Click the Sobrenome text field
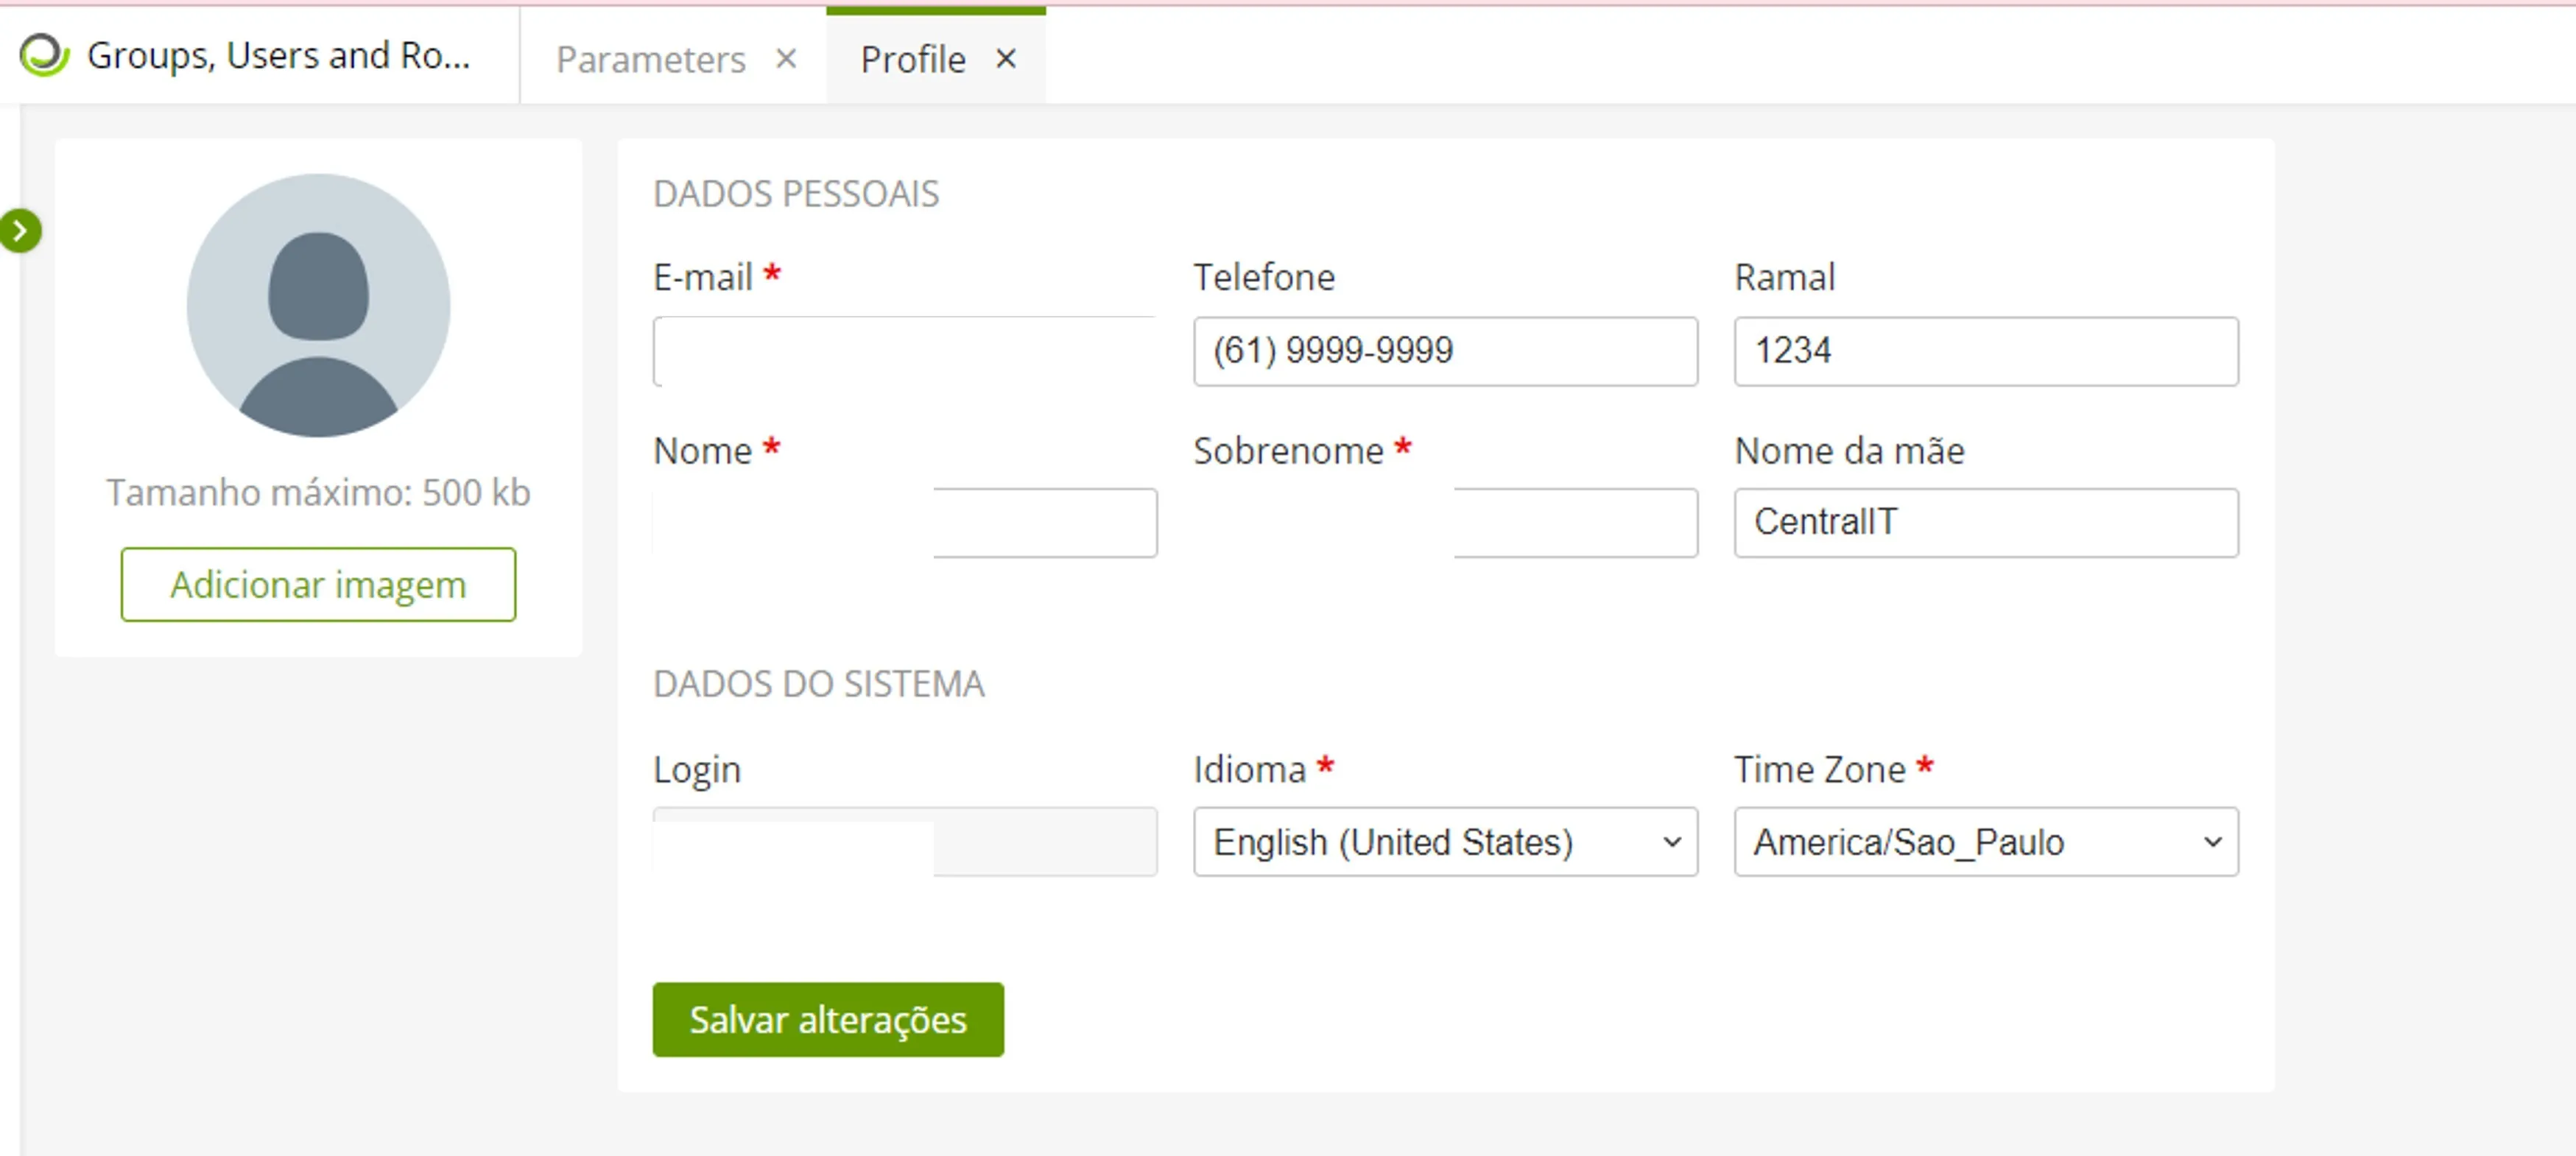The width and height of the screenshot is (2576, 1156). tap(1445, 523)
